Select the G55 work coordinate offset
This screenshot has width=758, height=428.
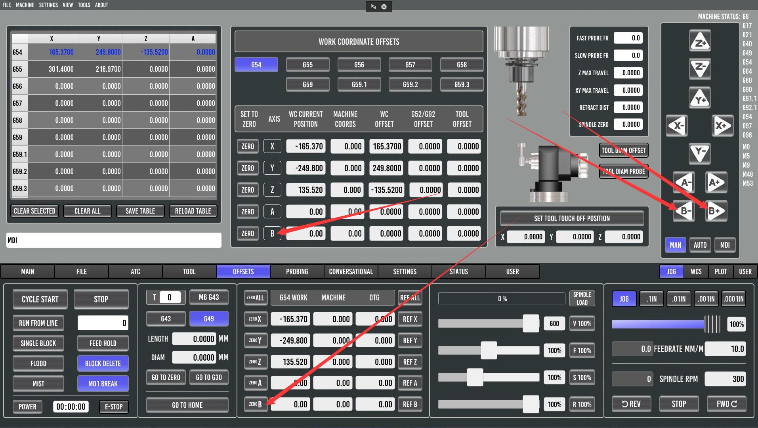[x=307, y=65]
